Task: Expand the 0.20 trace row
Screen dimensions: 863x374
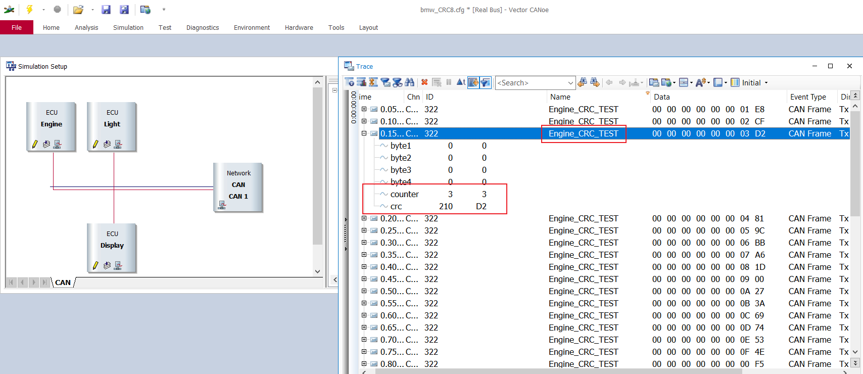Action: click(364, 218)
